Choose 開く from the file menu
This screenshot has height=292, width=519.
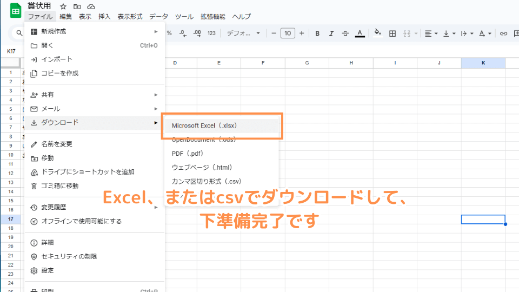(95, 45)
